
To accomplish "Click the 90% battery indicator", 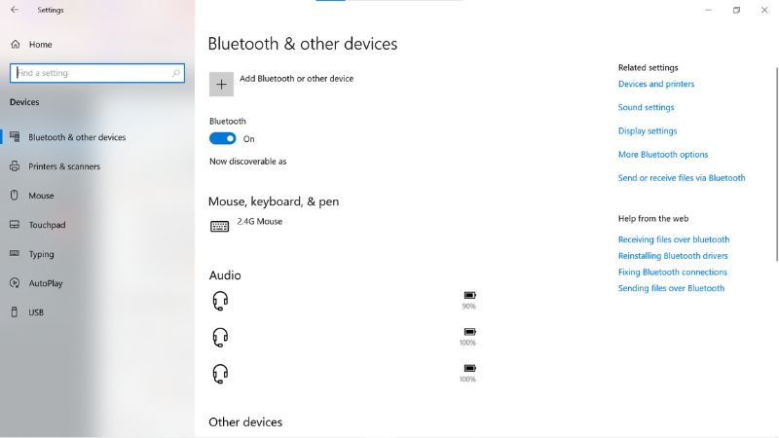I will 469,300.
